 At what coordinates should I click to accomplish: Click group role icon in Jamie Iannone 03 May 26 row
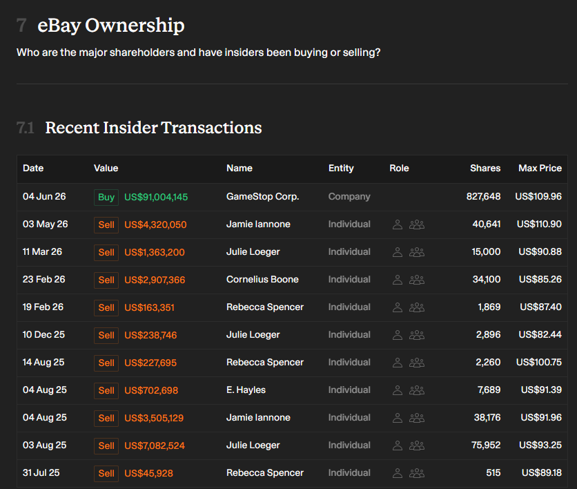point(417,224)
